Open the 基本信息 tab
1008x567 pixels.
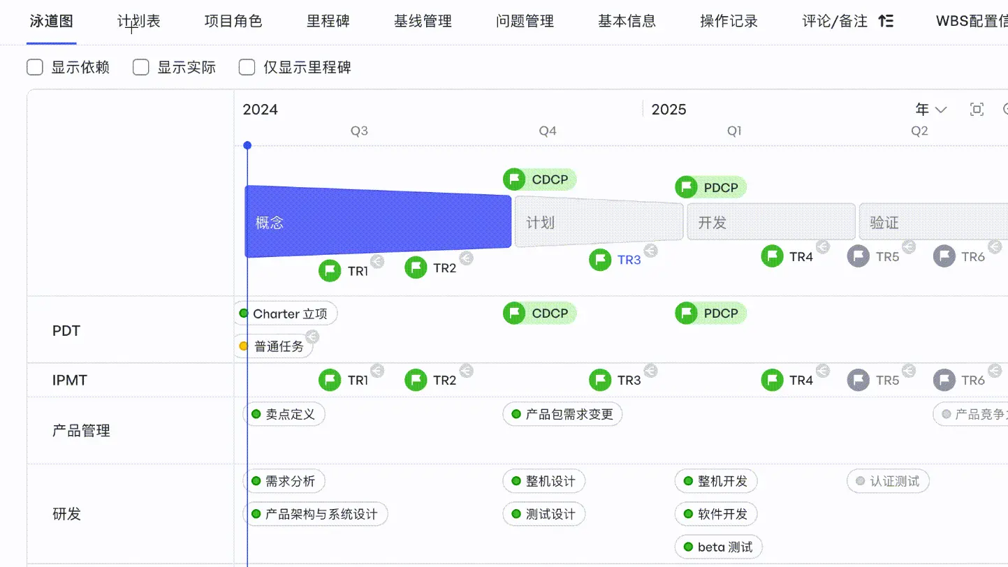click(627, 22)
